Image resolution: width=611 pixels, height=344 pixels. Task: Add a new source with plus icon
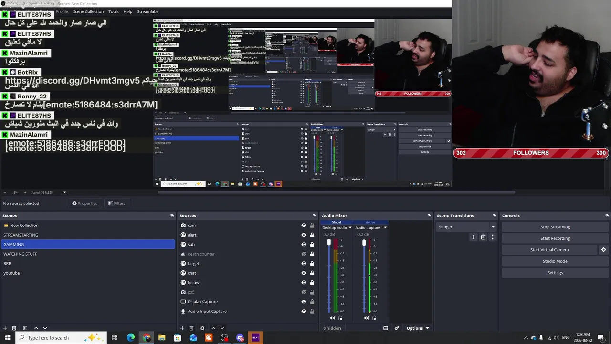click(x=182, y=328)
